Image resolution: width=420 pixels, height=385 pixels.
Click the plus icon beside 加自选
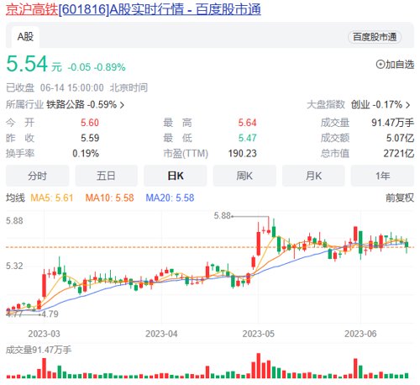[x=381, y=65]
